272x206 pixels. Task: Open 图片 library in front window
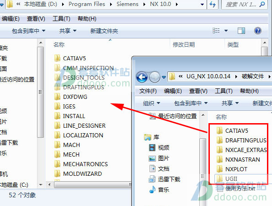tap(159, 158)
